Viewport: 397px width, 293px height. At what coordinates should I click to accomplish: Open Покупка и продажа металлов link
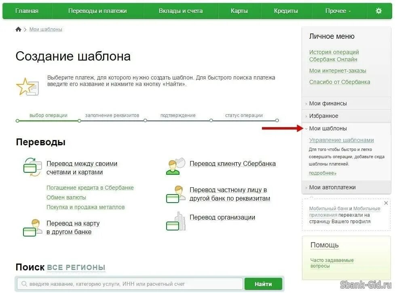(x=86, y=207)
